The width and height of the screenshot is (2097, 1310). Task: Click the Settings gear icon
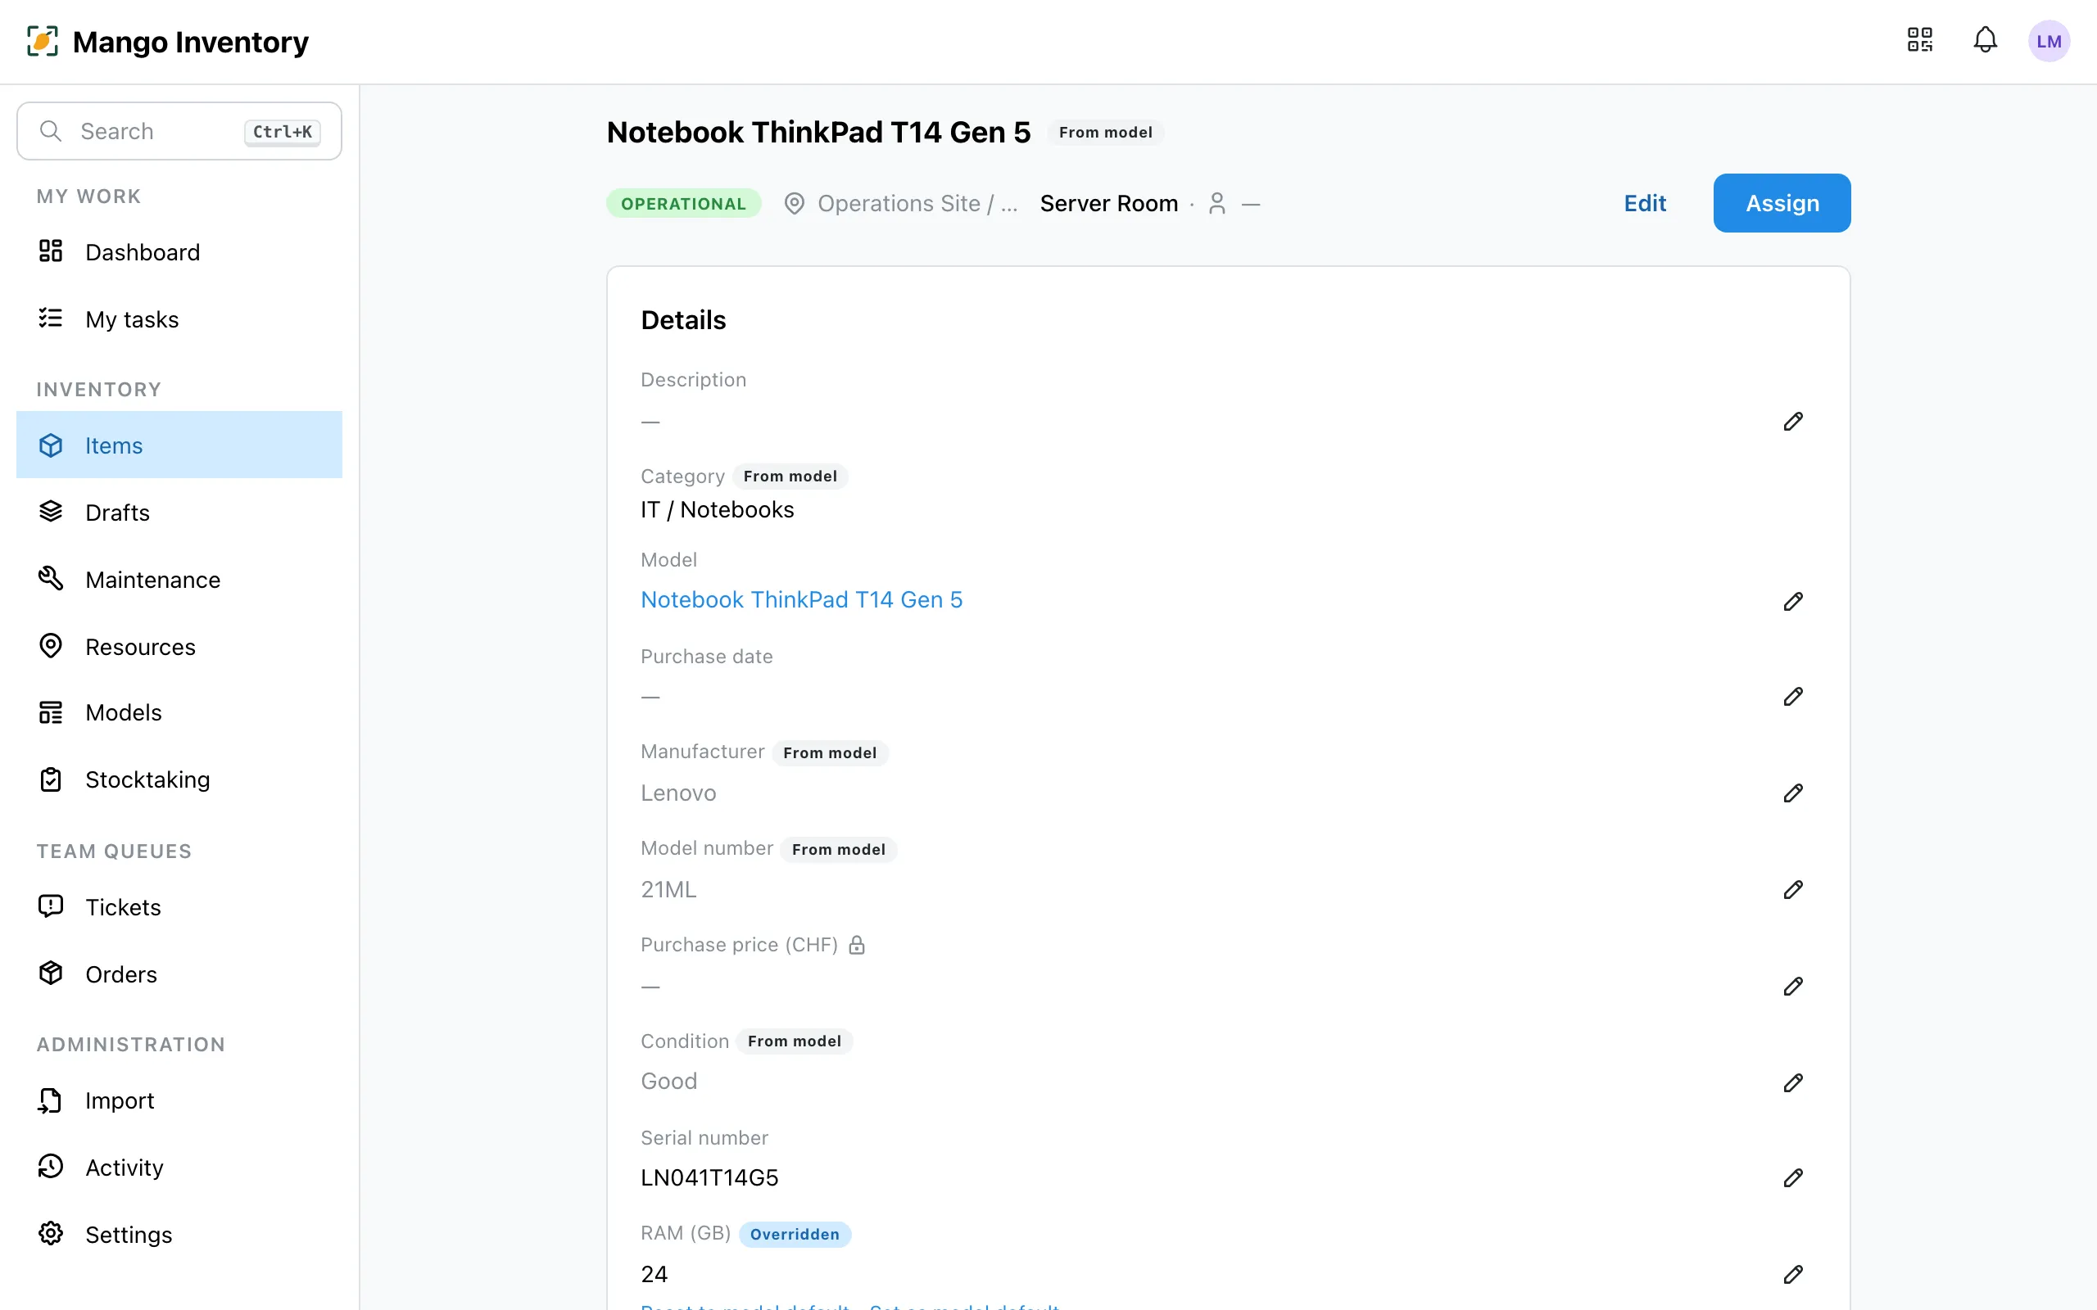point(51,1233)
